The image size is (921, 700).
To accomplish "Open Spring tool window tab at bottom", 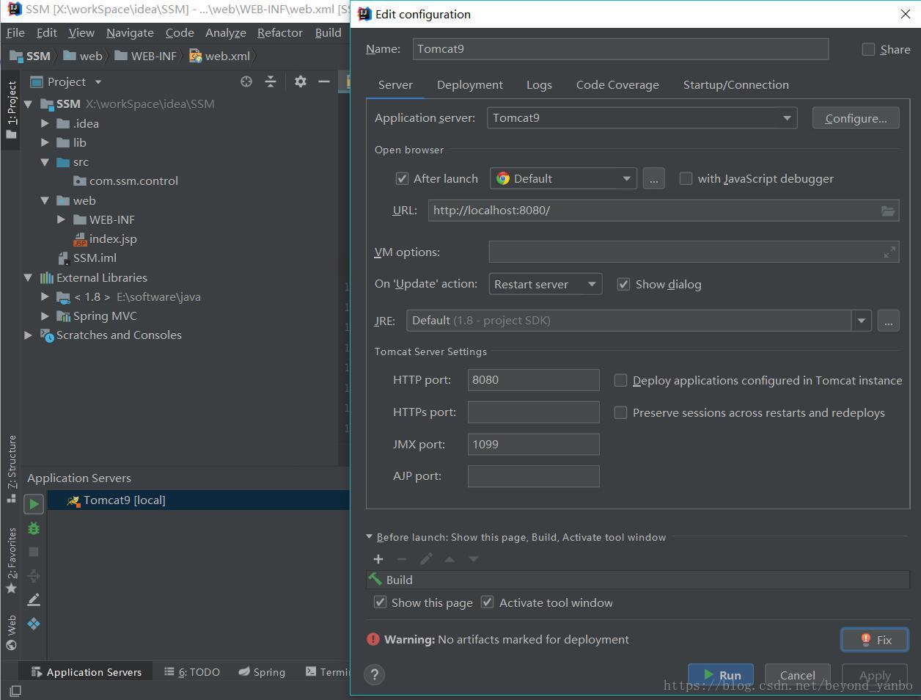I will [262, 672].
